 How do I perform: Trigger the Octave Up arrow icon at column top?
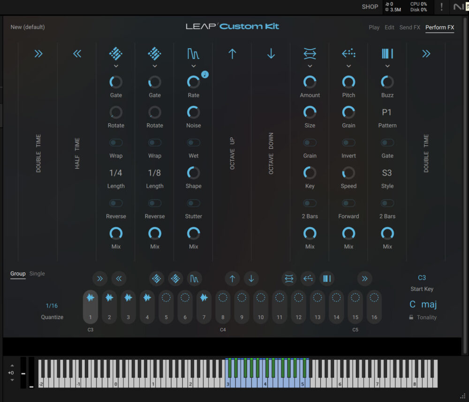233,54
